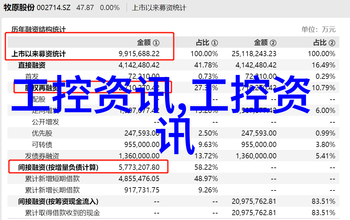Image resolution: width=350 pixels, height=220 pixels.
Task: Click the 2.50% cell
Action: click(x=208, y=133)
